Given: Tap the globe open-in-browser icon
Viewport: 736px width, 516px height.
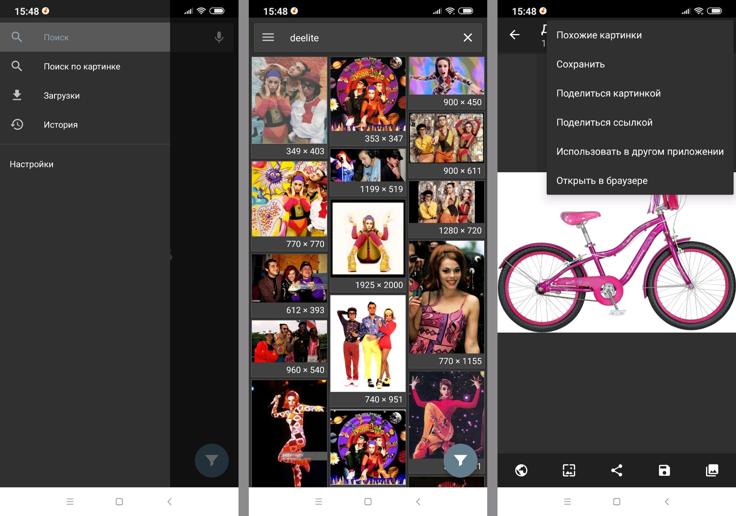Looking at the screenshot, I should 521,470.
